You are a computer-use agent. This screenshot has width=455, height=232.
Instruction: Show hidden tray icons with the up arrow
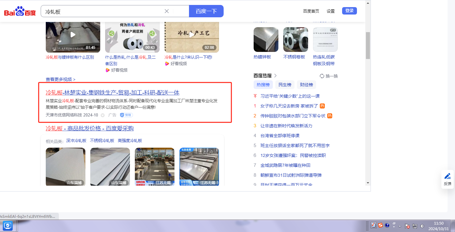pyautogui.click(x=400, y=226)
